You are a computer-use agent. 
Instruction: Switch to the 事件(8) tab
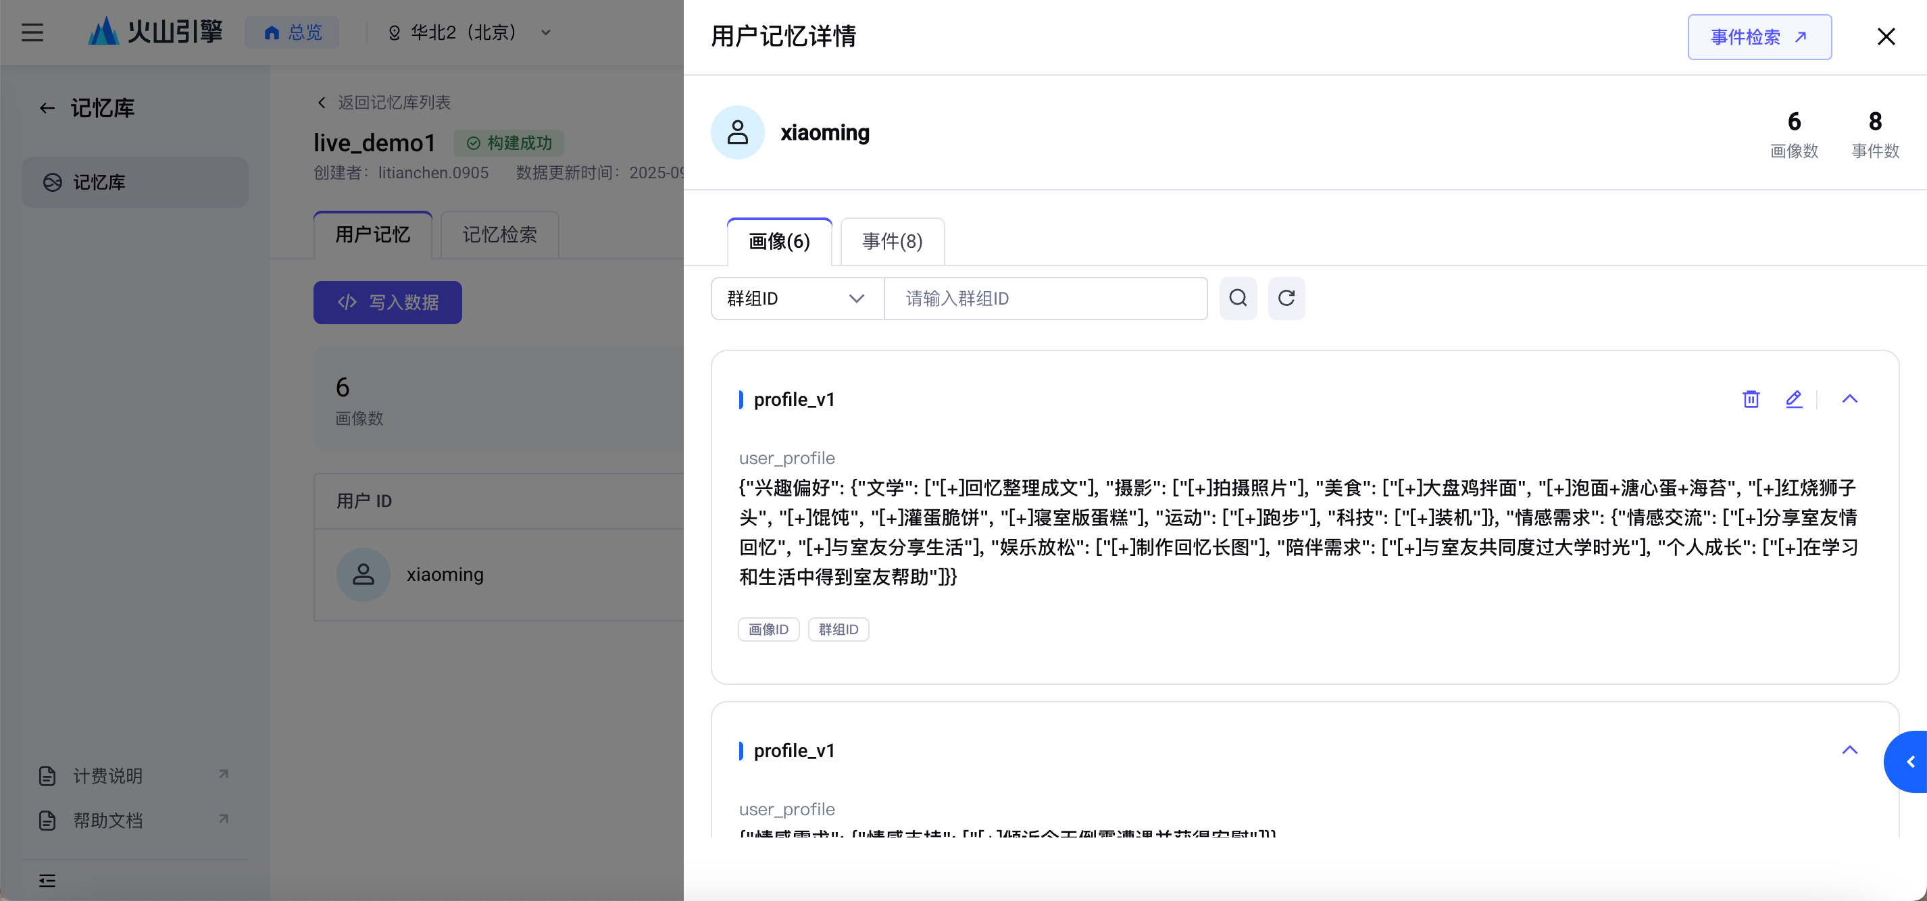pyautogui.click(x=892, y=242)
